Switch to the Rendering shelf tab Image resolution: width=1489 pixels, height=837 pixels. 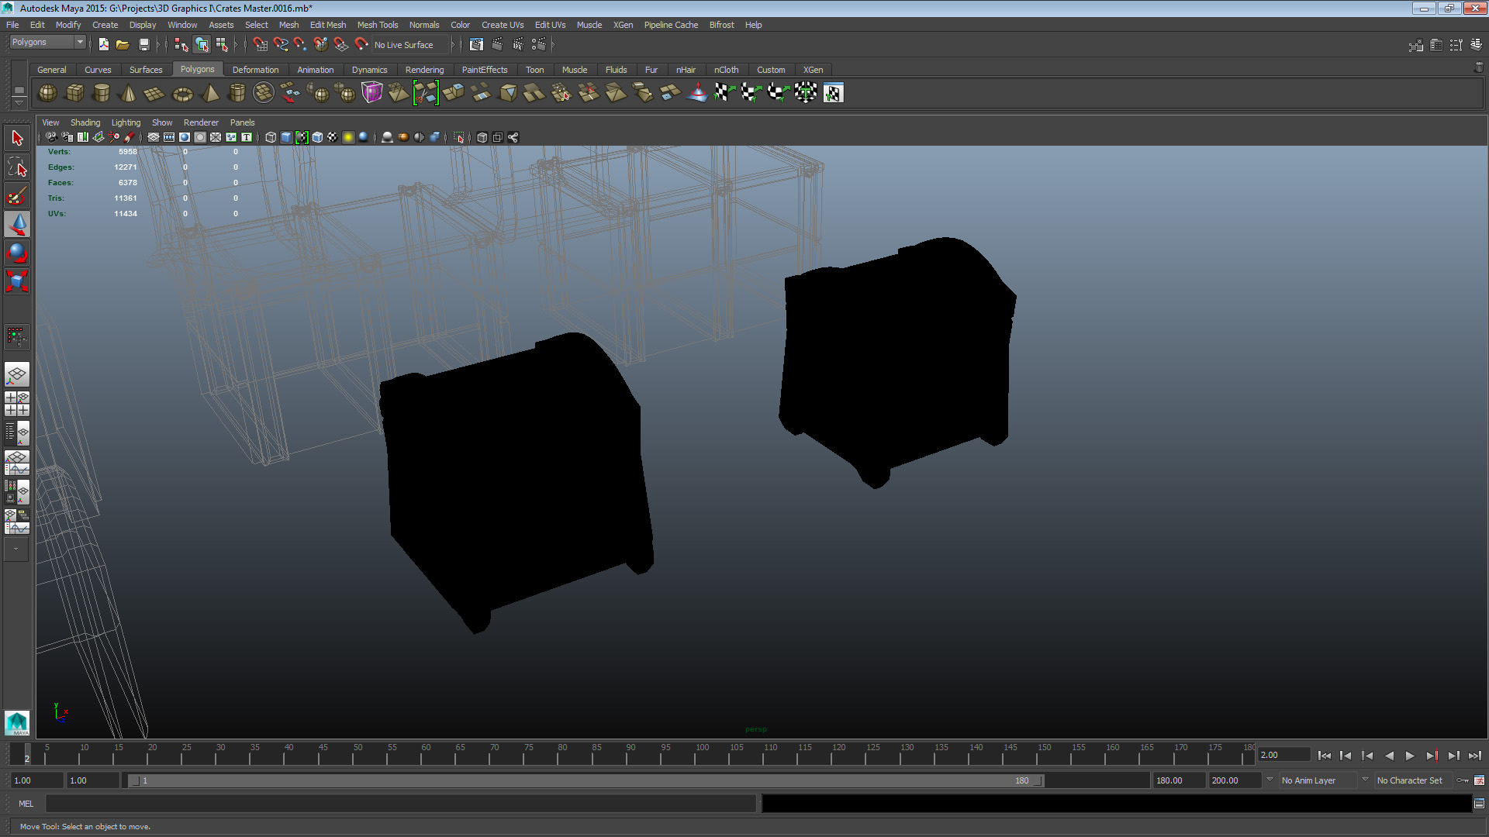424,70
